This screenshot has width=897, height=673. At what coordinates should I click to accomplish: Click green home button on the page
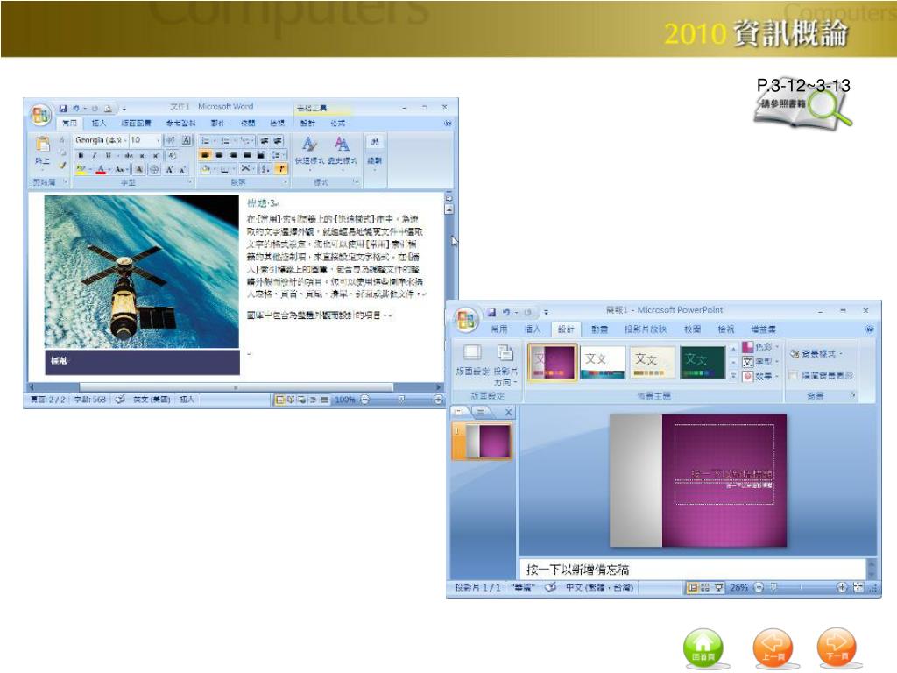tap(703, 648)
